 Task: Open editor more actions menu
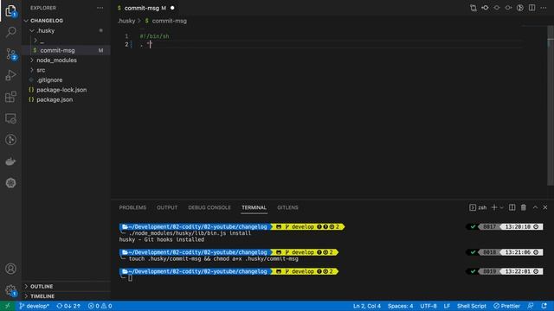pos(544,8)
